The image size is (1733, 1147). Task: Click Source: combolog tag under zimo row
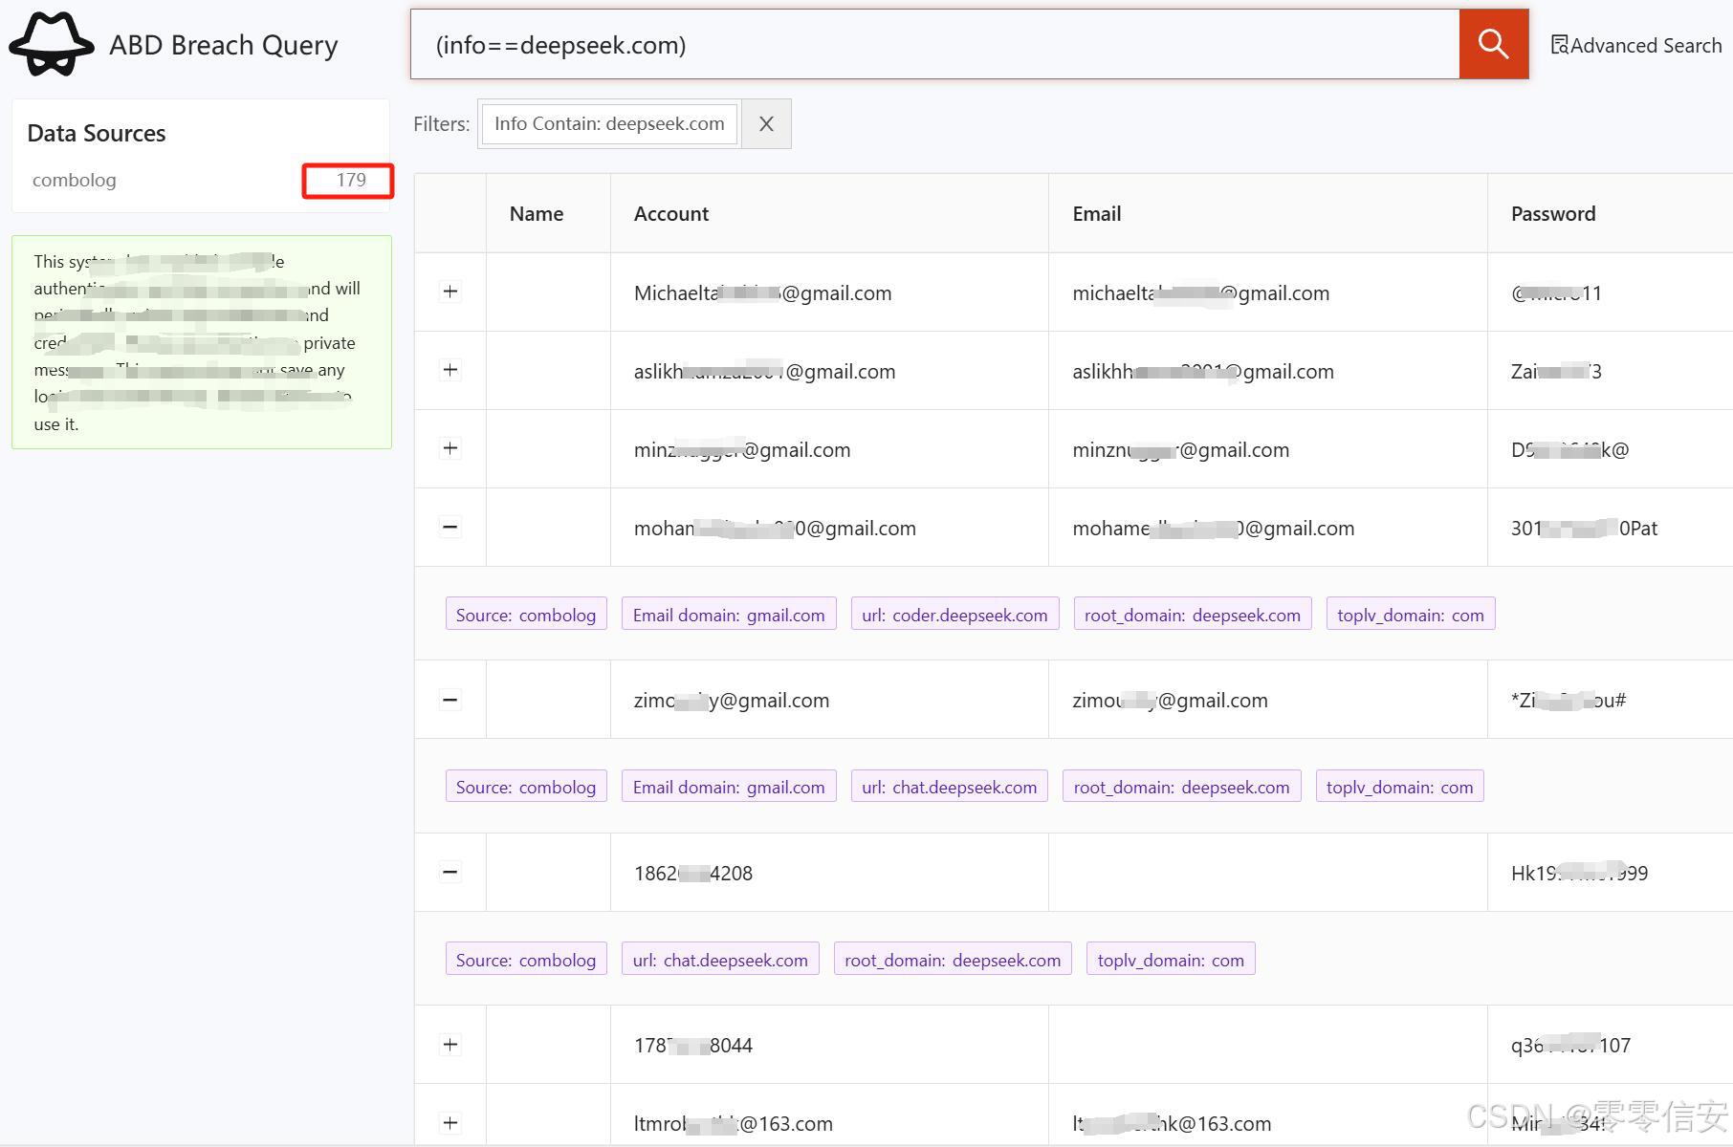point(526,787)
